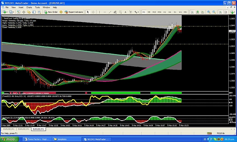Open the View menu
This screenshot has height=142, width=237.
(13, 8)
